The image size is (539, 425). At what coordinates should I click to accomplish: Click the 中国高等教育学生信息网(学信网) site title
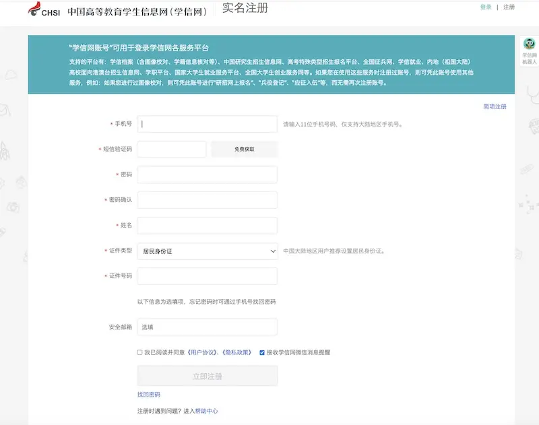pyautogui.click(x=137, y=11)
